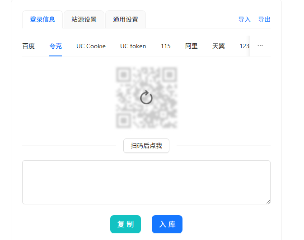Viewport: 304px width, 240px height.
Task: Open the more tabs ellipsis menu
Action: tap(260, 46)
